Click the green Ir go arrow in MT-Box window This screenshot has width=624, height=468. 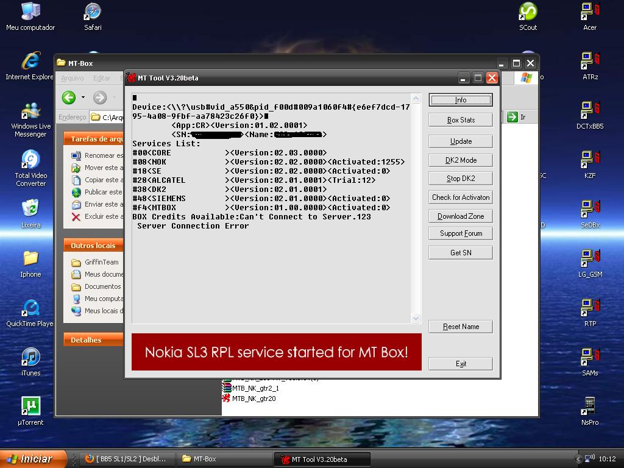tap(512, 117)
